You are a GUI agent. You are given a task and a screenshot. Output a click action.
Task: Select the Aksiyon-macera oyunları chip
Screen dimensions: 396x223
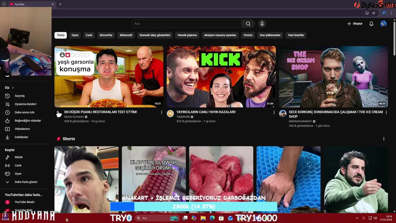[x=220, y=35]
